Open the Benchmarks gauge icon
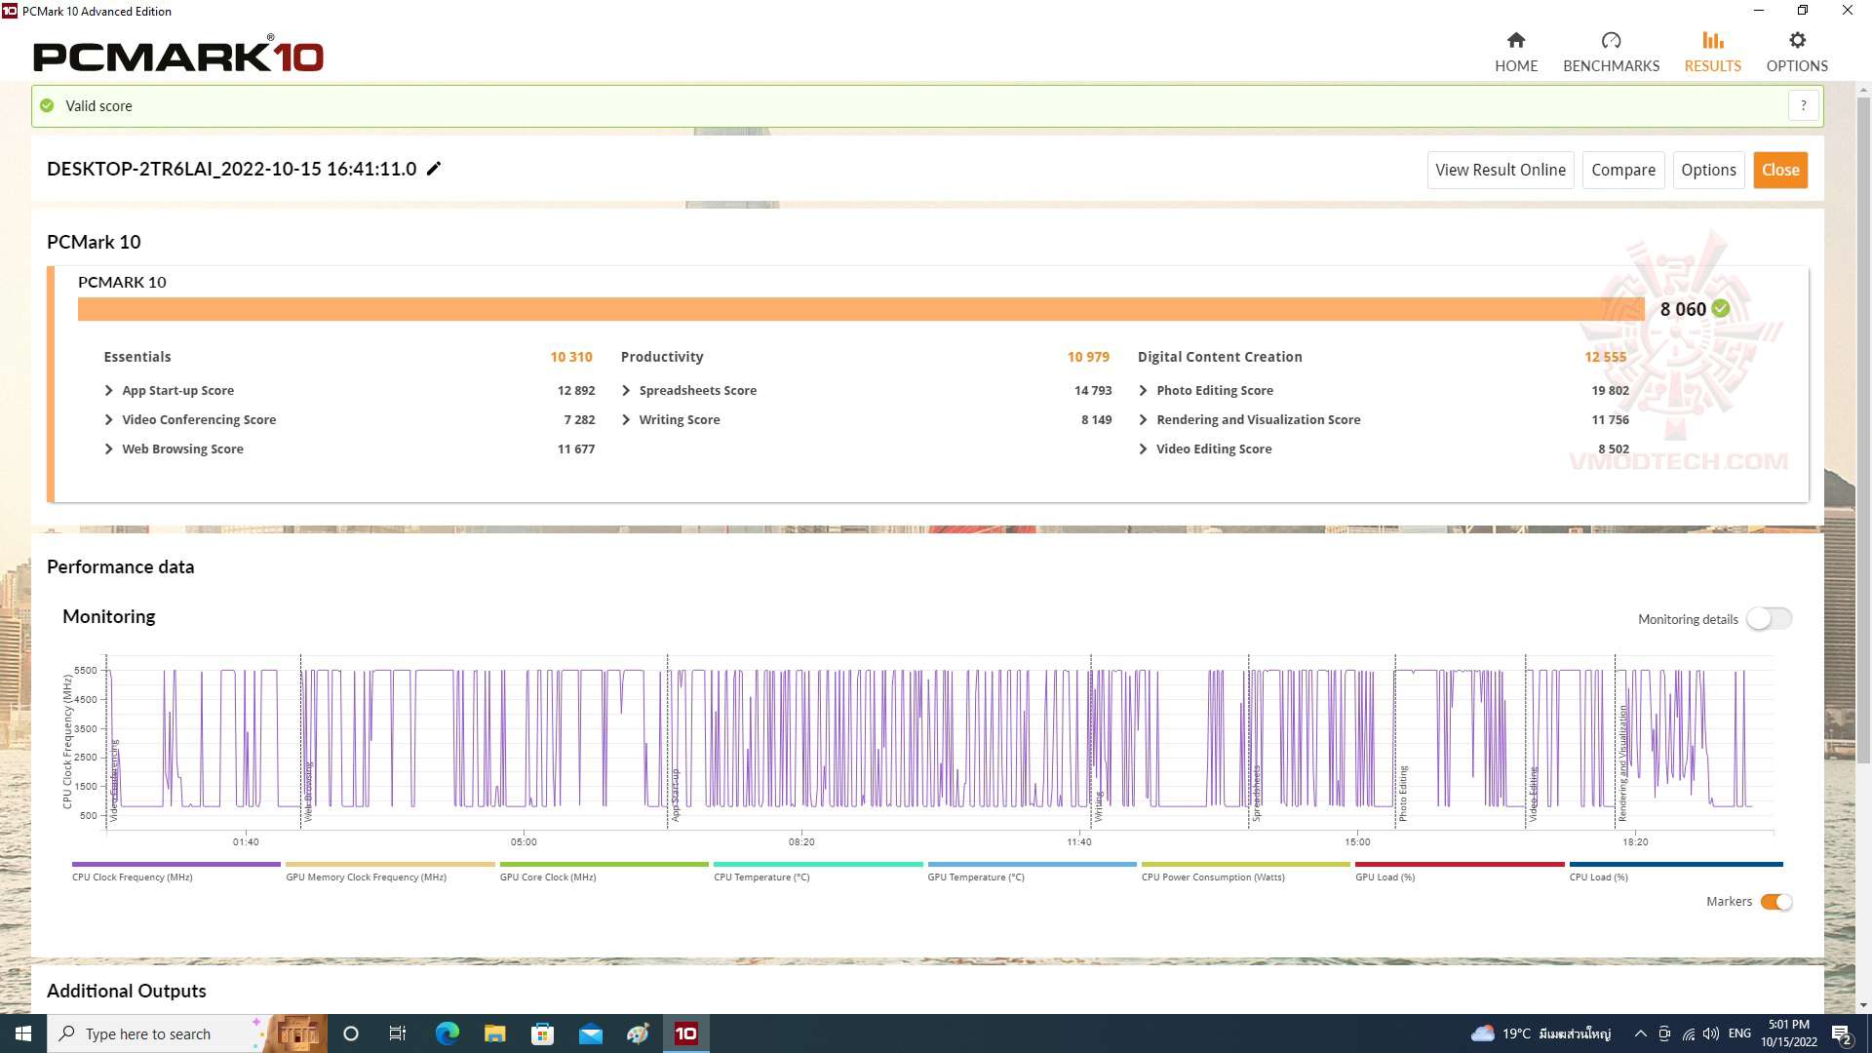This screenshot has width=1872, height=1053. pyautogui.click(x=1611, y=40)
